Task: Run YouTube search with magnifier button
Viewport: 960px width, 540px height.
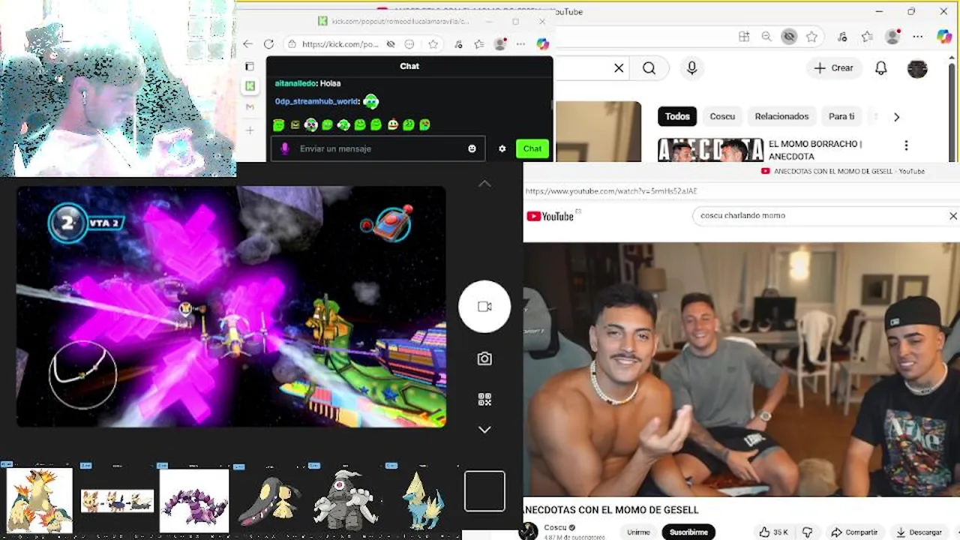Action: coord(649,68)
